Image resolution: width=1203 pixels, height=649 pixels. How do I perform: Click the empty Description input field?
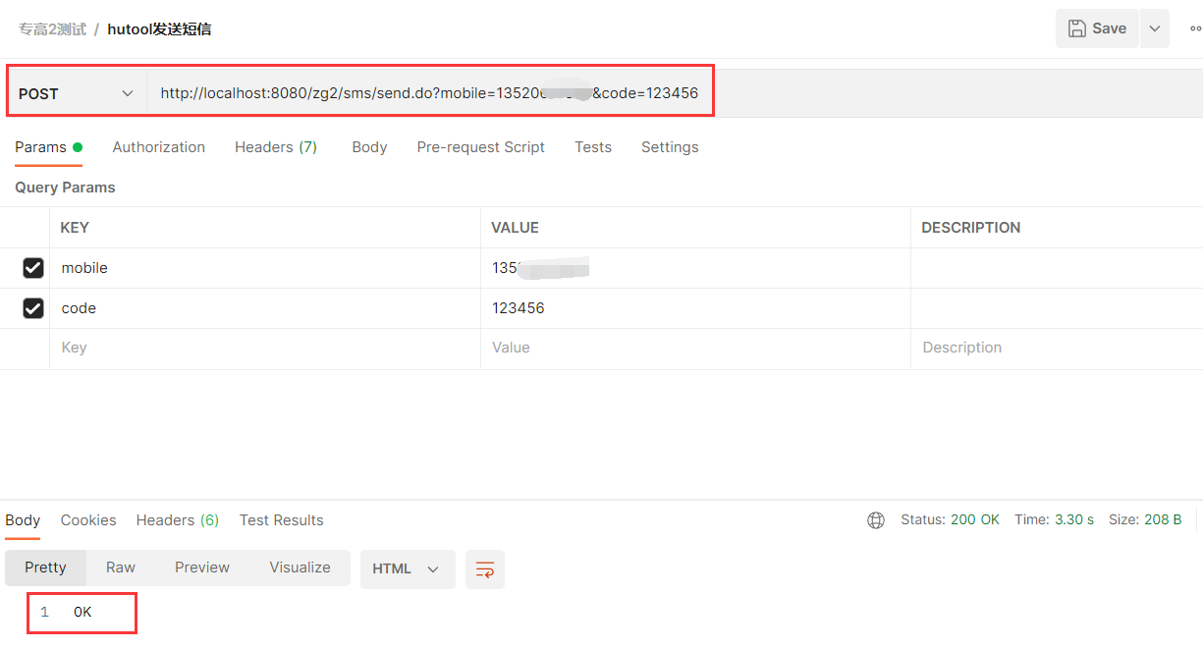(1057, 348)
